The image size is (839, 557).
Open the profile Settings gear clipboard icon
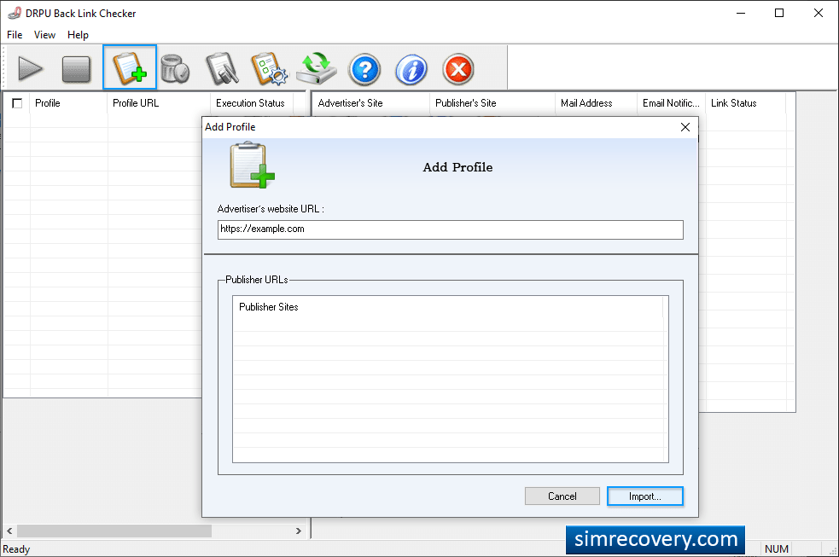269,68
